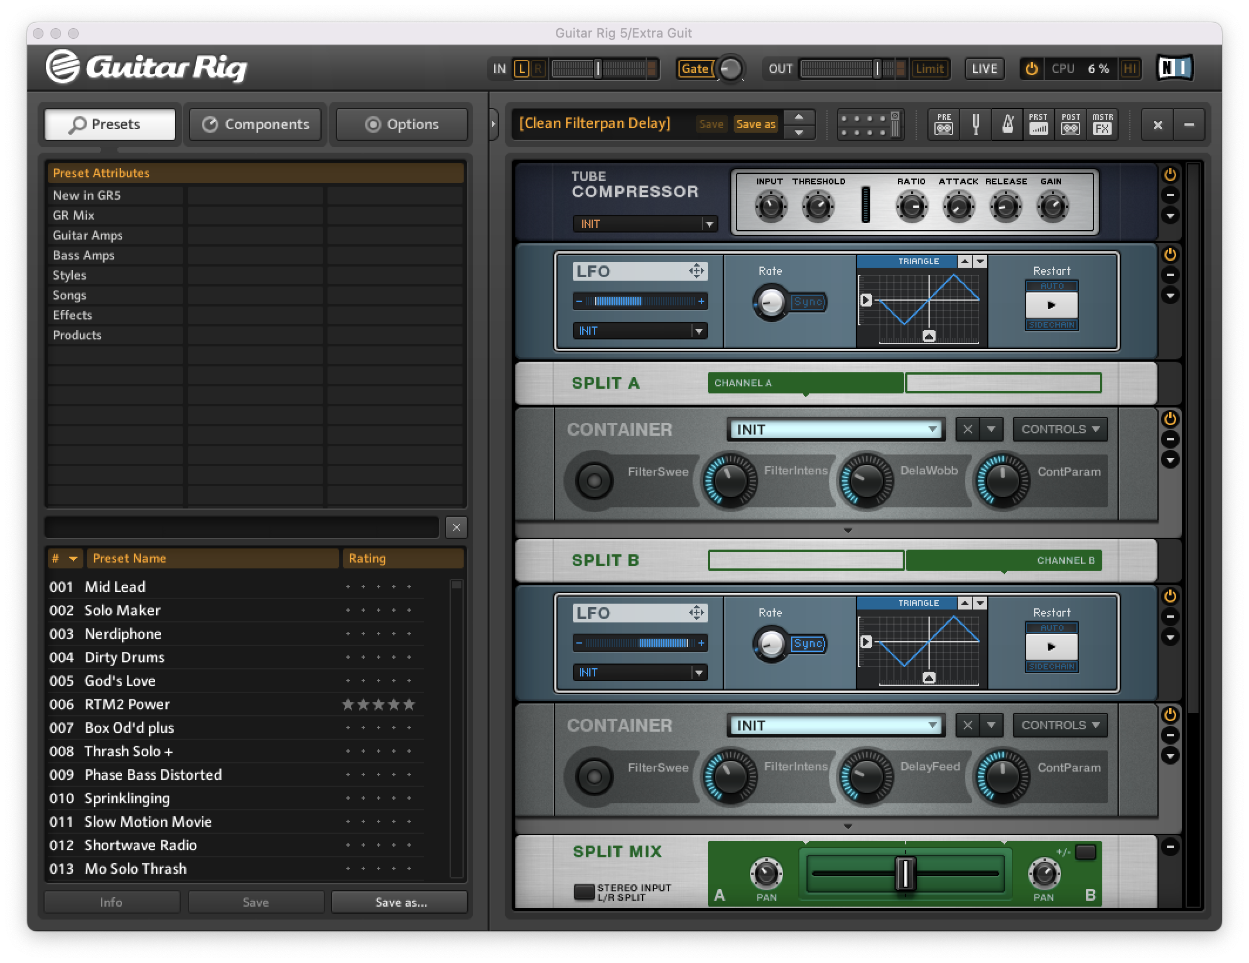Viewport: 1249px width, 963px height.
Task: Open the POST tapedeck
Action: coord(1071,124)
